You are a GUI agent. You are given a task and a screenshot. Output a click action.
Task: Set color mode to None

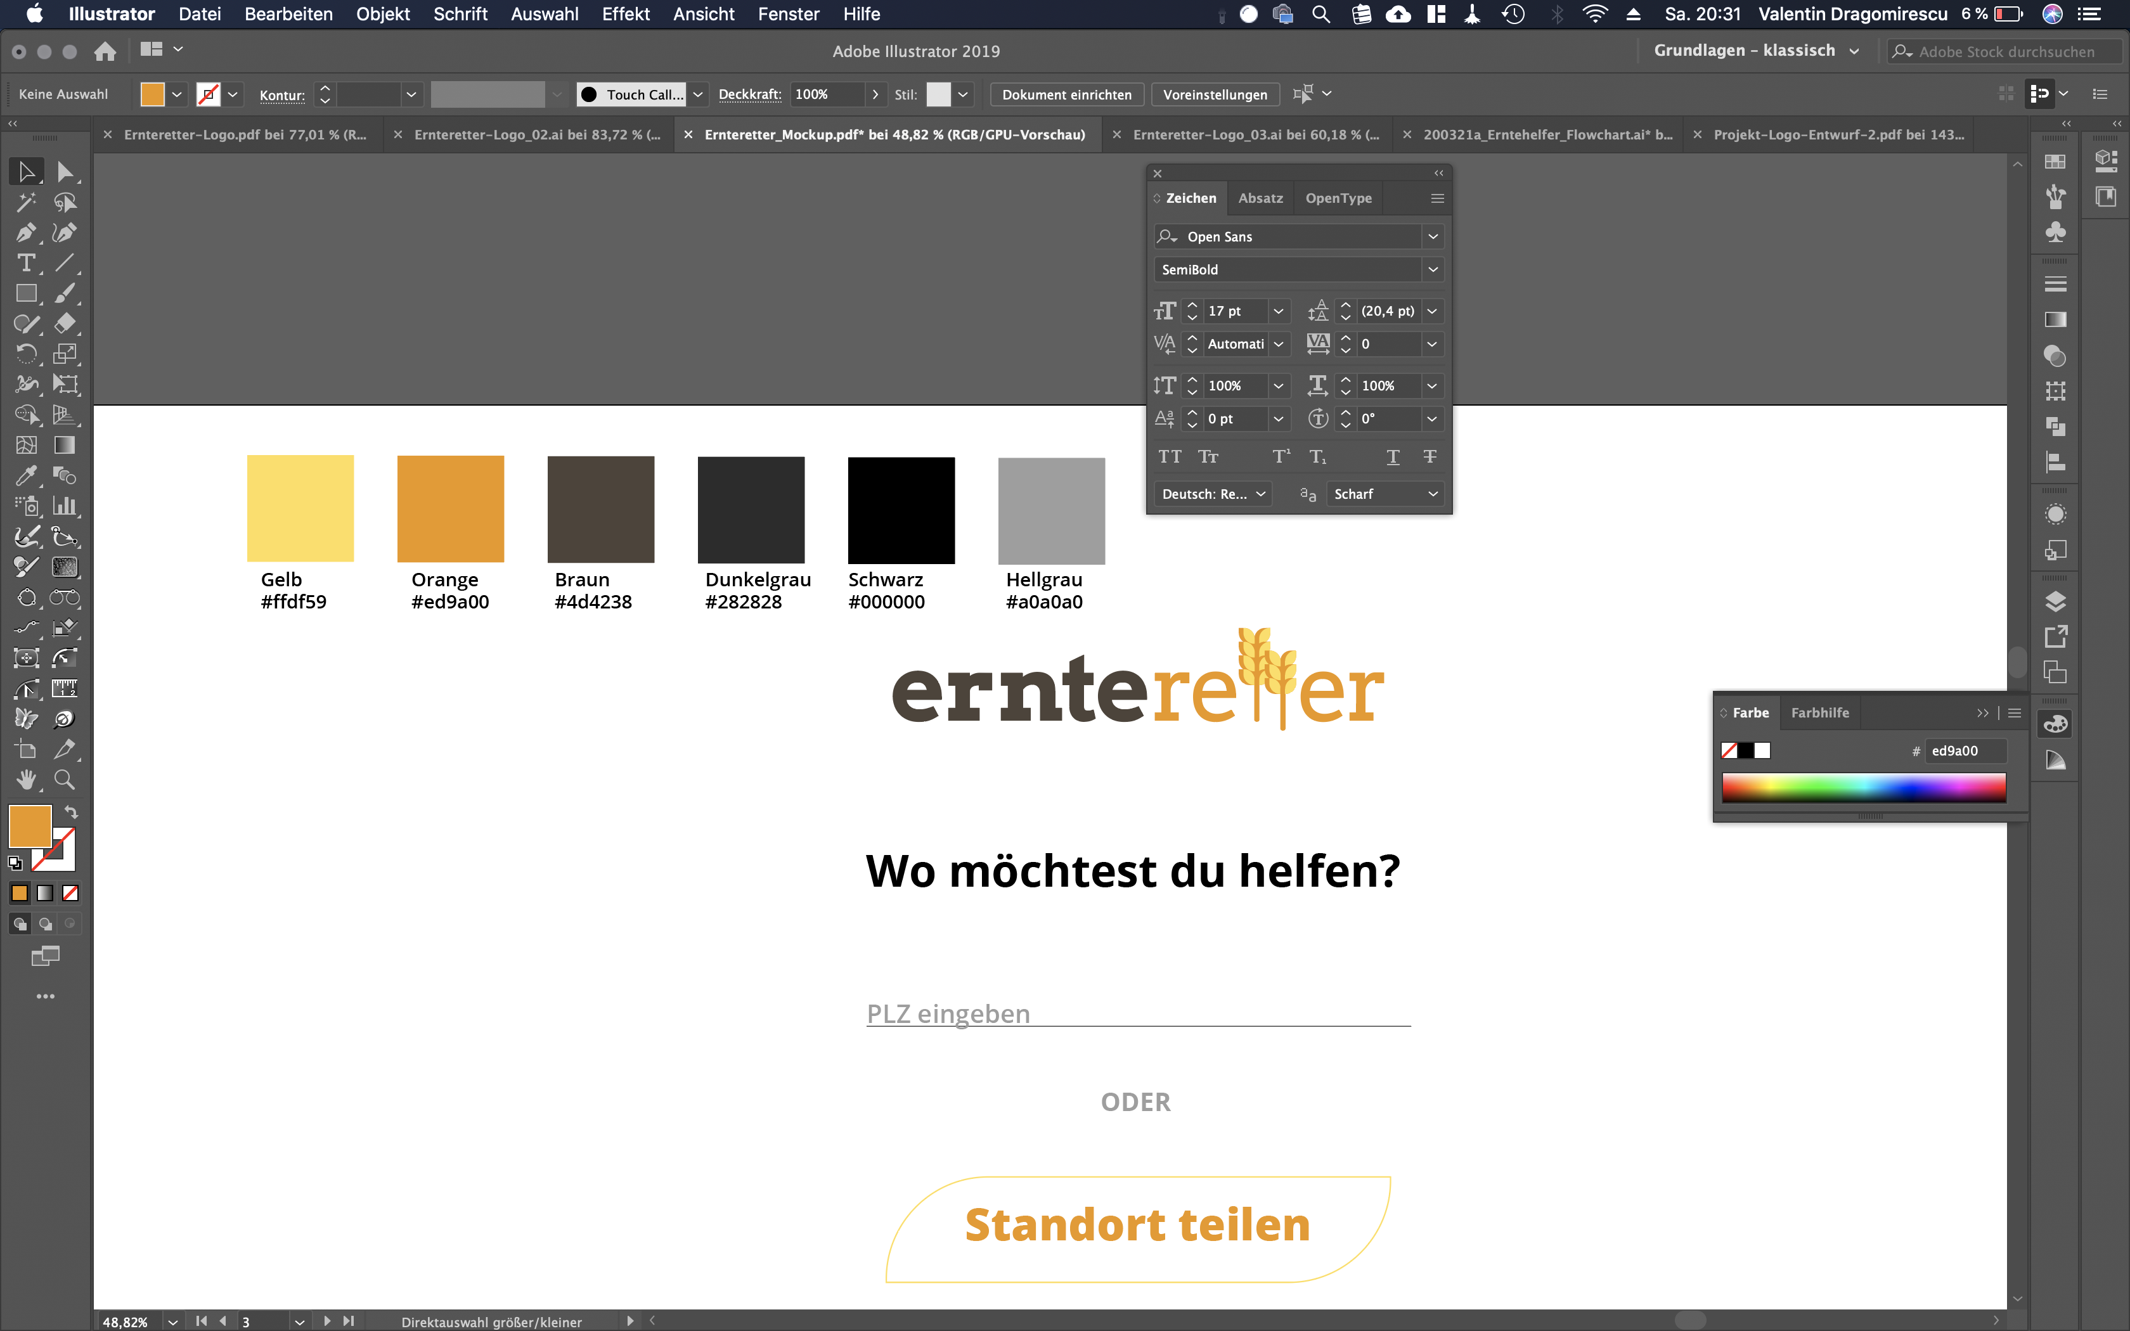70,894
